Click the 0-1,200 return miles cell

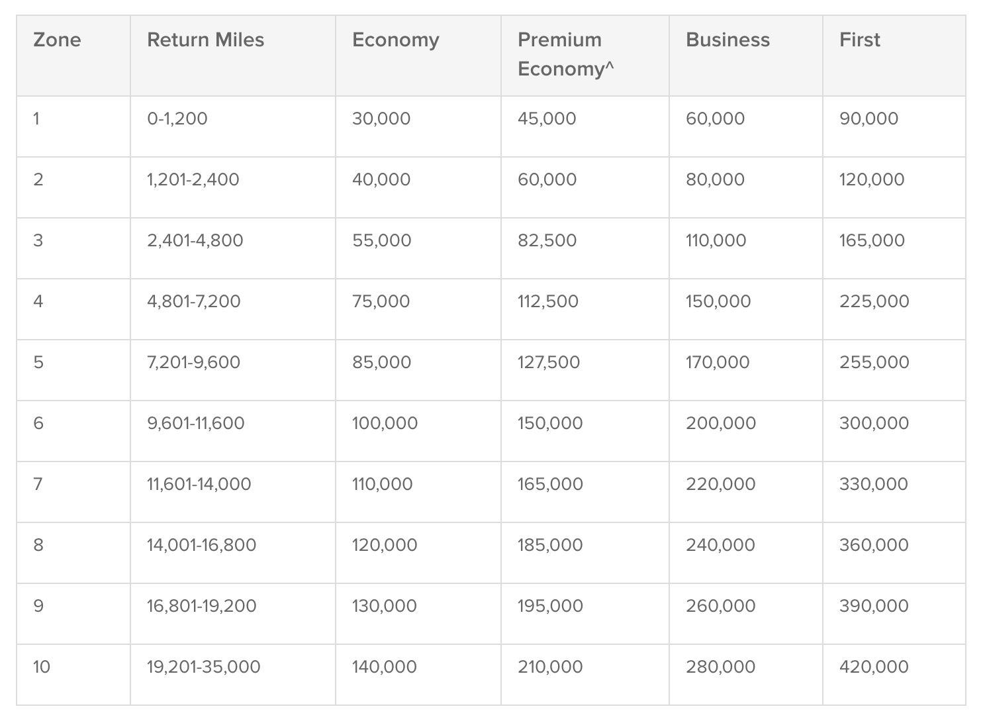click(177, 119)
